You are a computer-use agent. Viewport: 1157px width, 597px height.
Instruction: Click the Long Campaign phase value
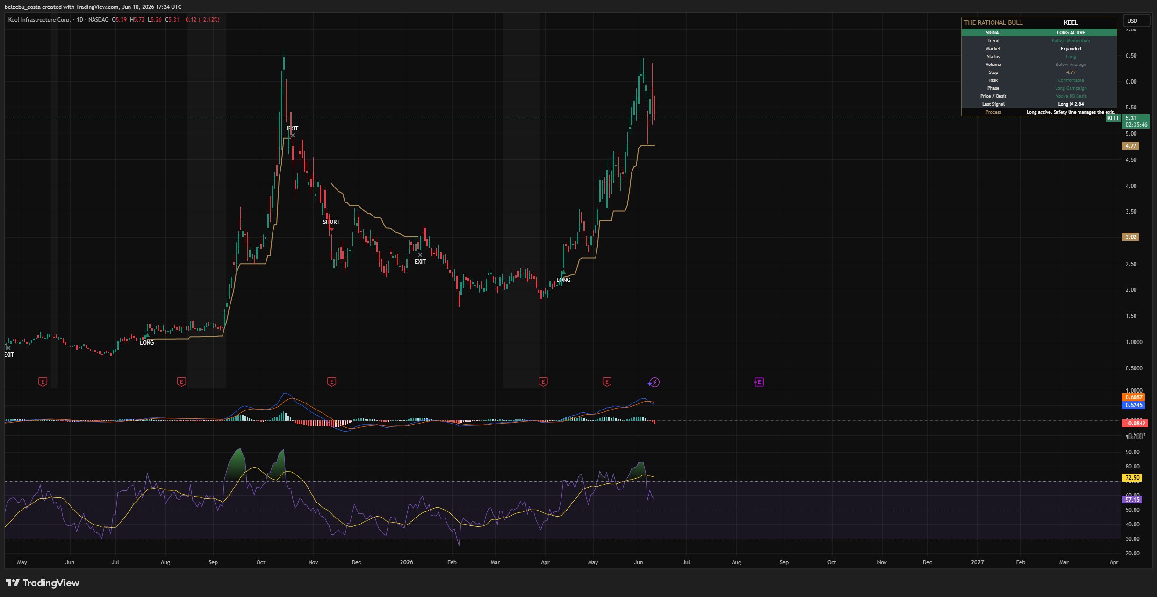point(1071,88)
